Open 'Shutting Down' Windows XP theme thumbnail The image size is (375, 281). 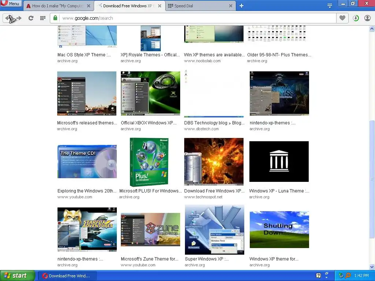pyautogui.click(x=279, y=229)
